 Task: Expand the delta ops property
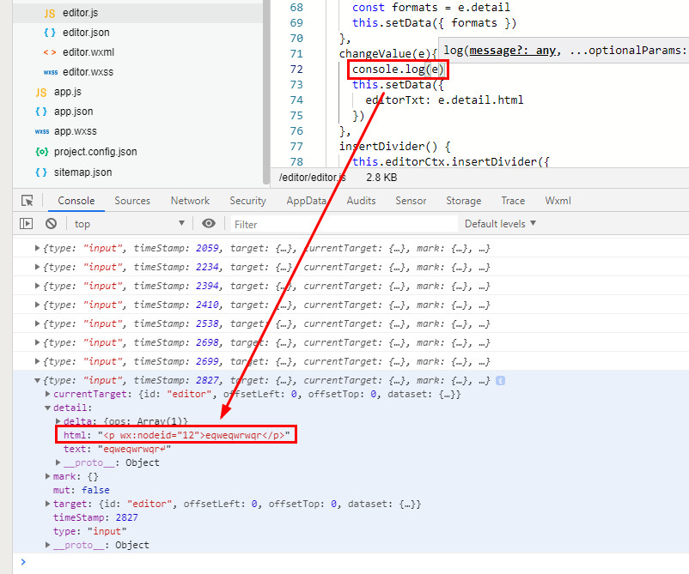pos(58,421)
